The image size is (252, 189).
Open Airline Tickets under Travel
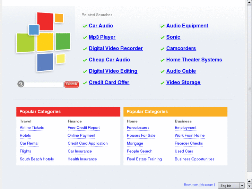[x=32, y=128]
